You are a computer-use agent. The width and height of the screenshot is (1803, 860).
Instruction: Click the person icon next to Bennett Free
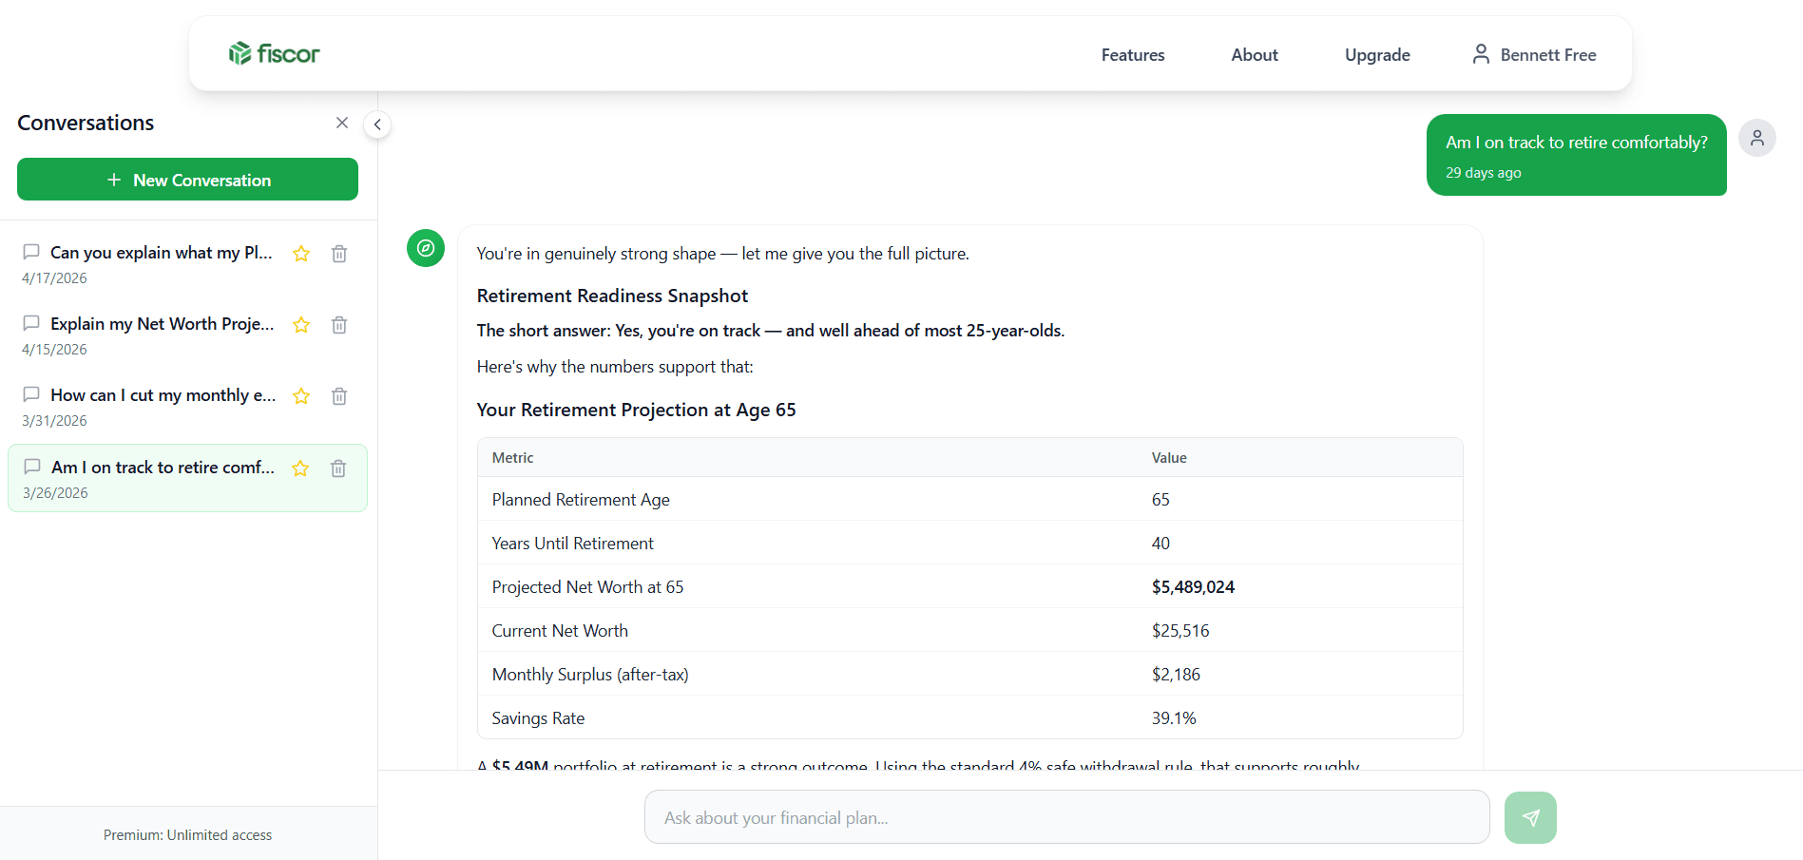pos(1480,54)
